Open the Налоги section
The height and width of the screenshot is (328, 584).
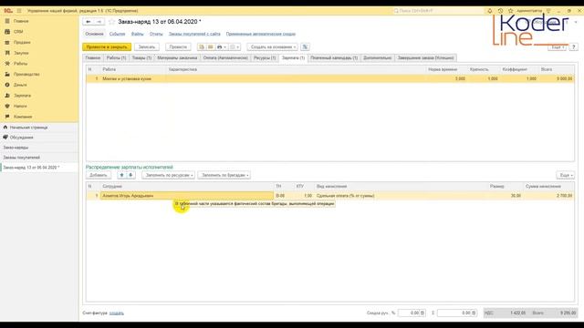[x=20, y=106]
